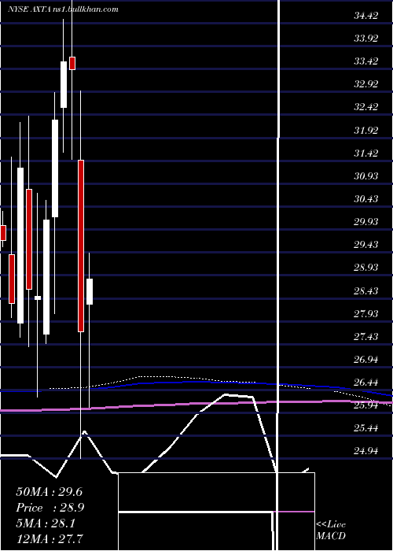Viewport: 393px width, 551px height.
Task: Click the 30.93 price axis label
Action: click(366, 176)
